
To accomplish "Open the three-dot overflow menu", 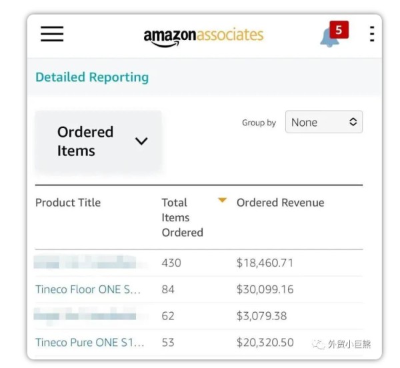I will pyautogui.click(x=372, y=33).
